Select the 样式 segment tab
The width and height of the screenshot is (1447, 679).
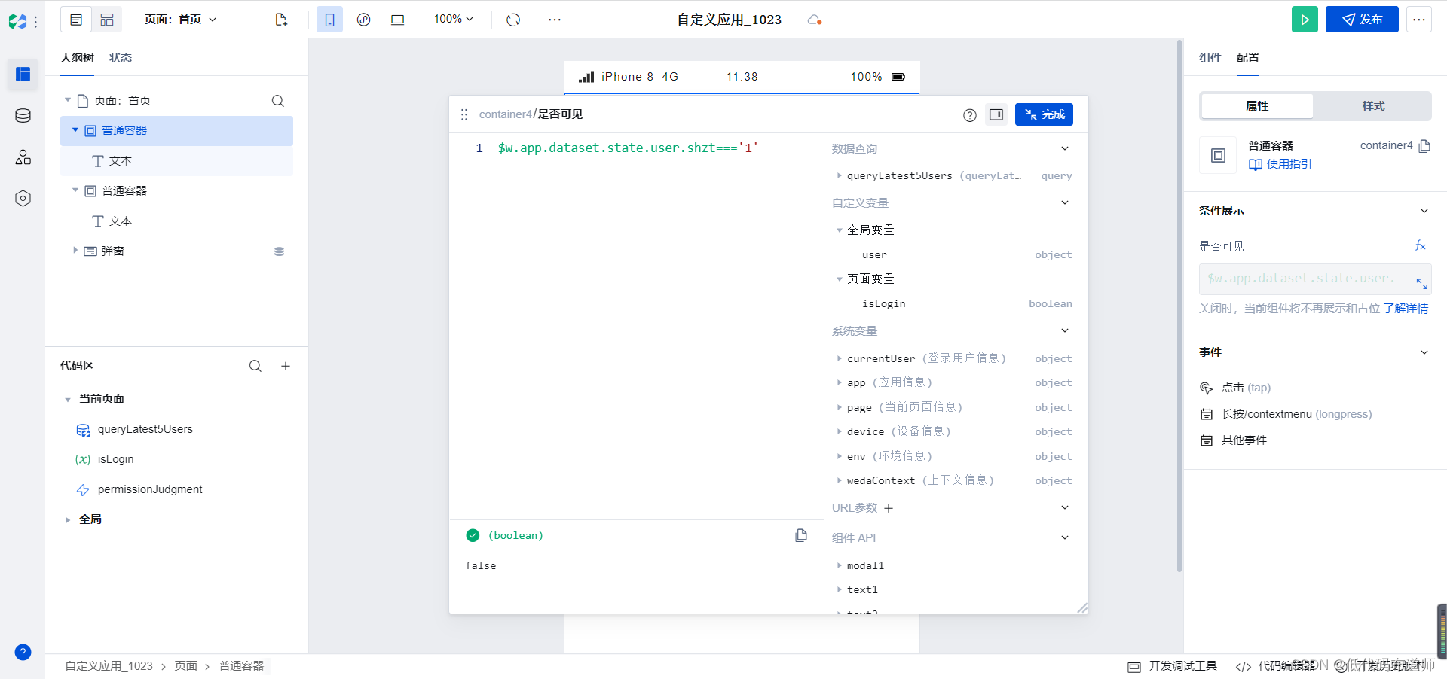(1373, 106)
